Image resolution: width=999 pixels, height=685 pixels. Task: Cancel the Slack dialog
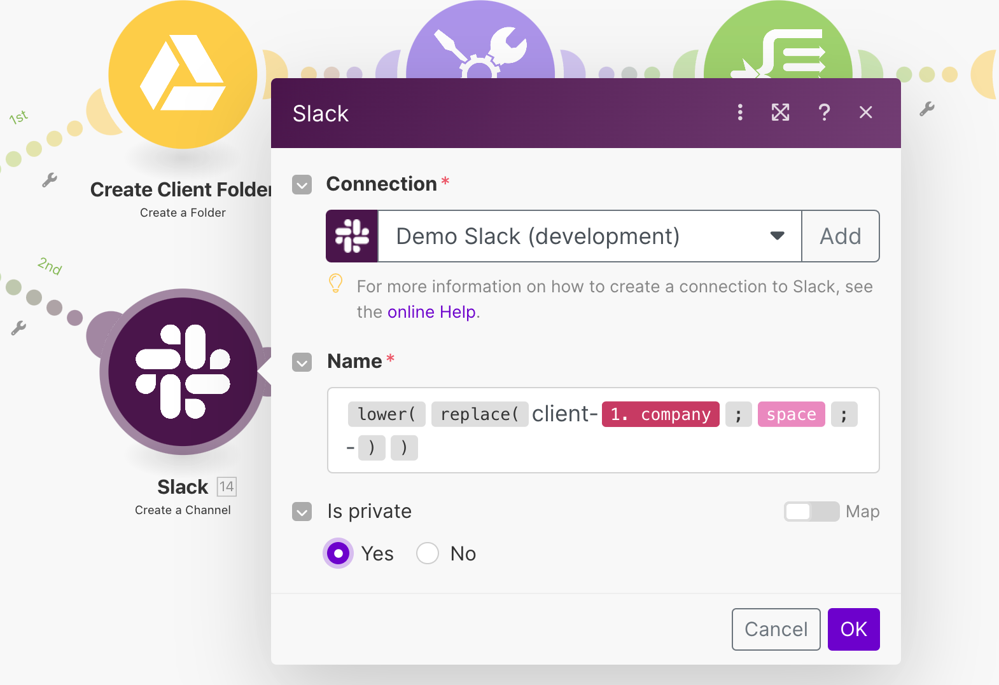pos(776,629)
